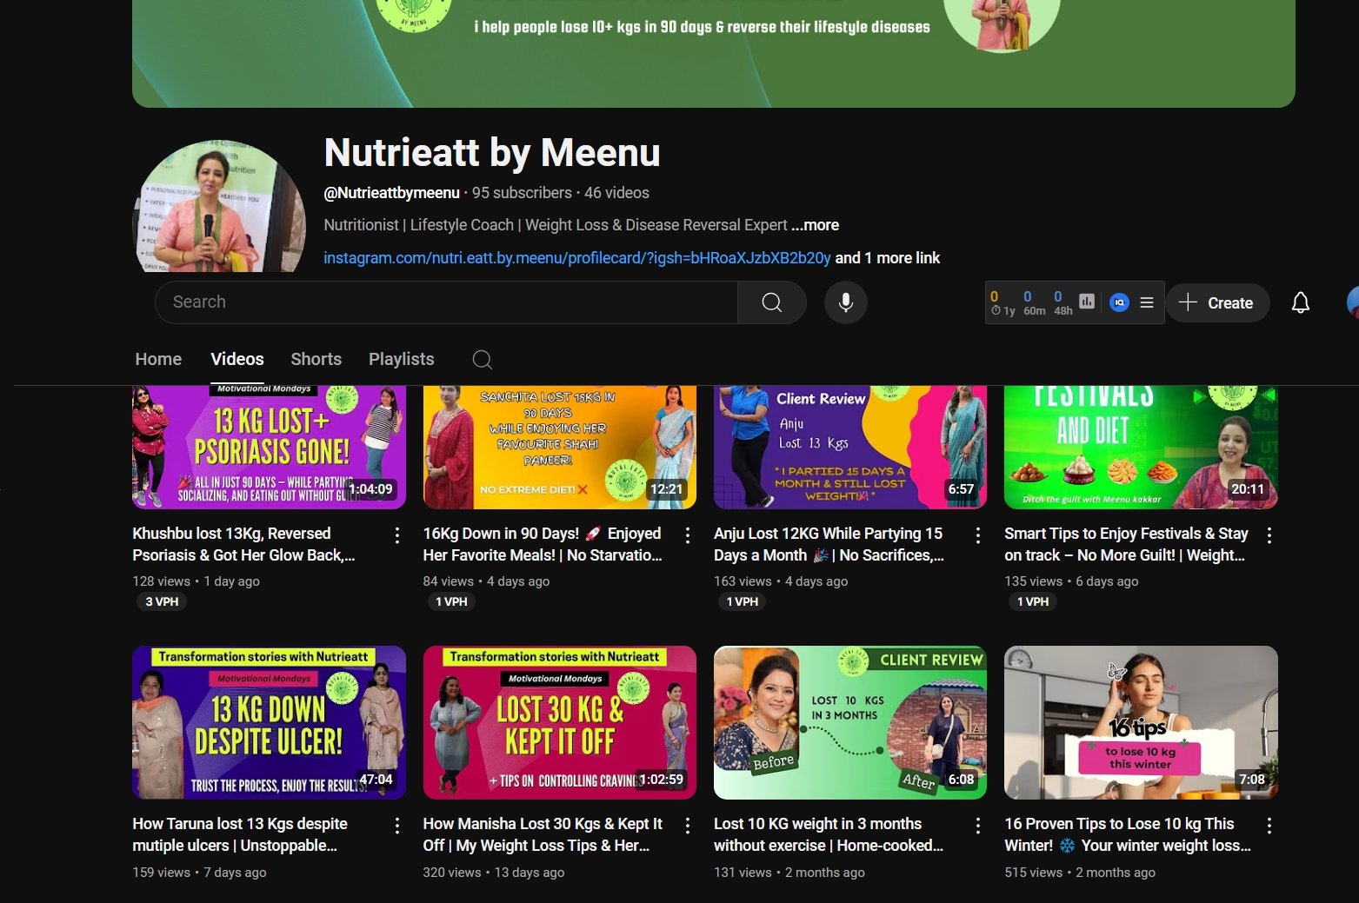The image size is (1359, 903).
Task: Click the search magnifier button
Action: pos(771,302)
